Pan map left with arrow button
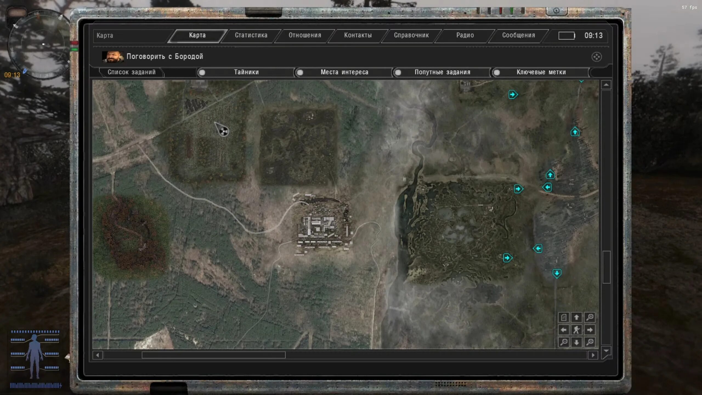 564,330
